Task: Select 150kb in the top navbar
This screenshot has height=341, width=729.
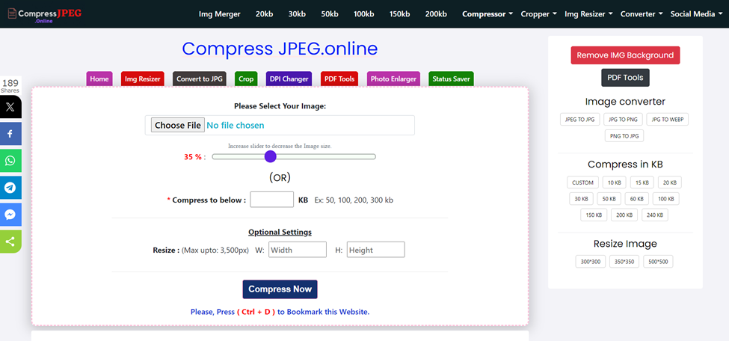Action: (399, 14)
